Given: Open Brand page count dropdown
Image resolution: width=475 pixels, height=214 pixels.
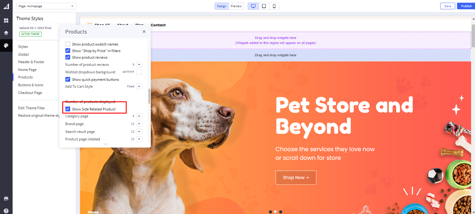Looking at the screenshot, I should click(x=139, y=124).
